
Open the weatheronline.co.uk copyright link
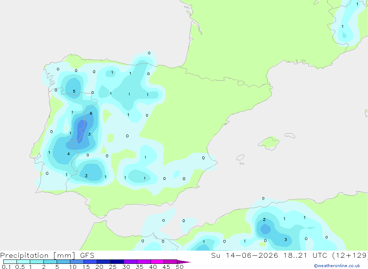click(x=337, y=266)
